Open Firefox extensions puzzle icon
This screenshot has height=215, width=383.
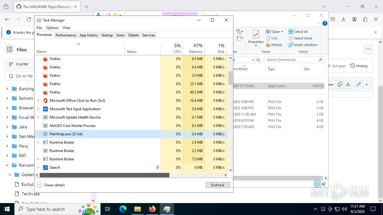[365, 19]
